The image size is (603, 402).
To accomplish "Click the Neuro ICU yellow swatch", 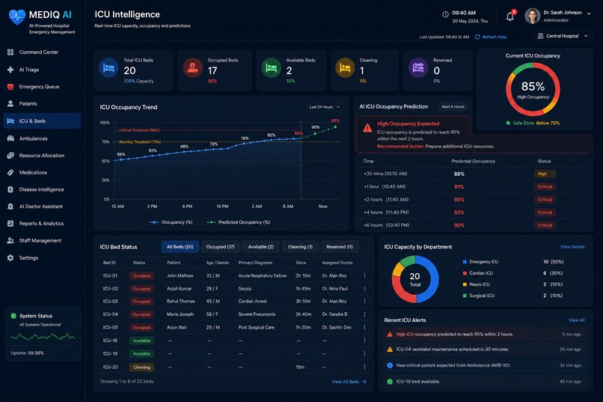I will 465,284.
